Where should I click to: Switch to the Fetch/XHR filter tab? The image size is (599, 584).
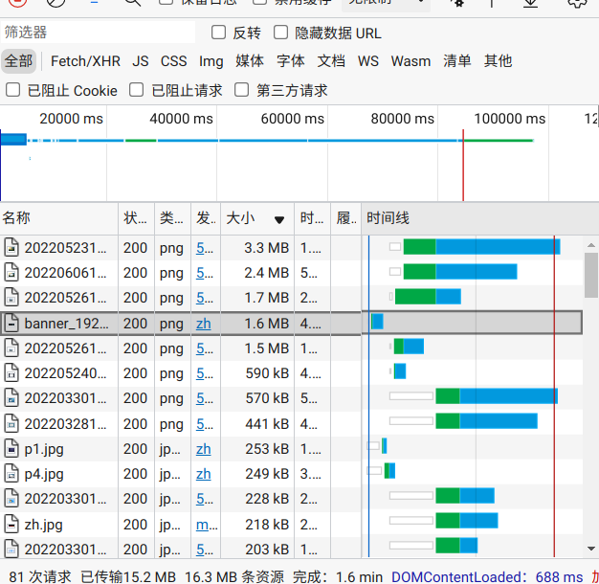(x=85, y=61)
